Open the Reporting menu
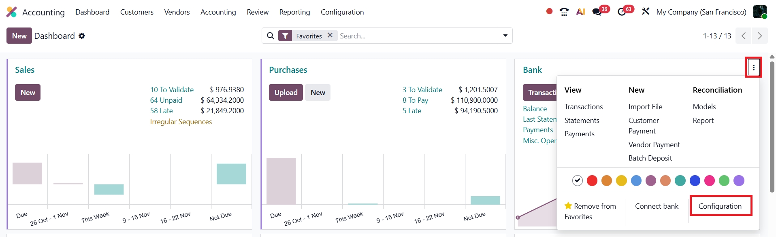The height and width of the screenshot is (237, 776). pyautogui.click(x=294, y=12)
